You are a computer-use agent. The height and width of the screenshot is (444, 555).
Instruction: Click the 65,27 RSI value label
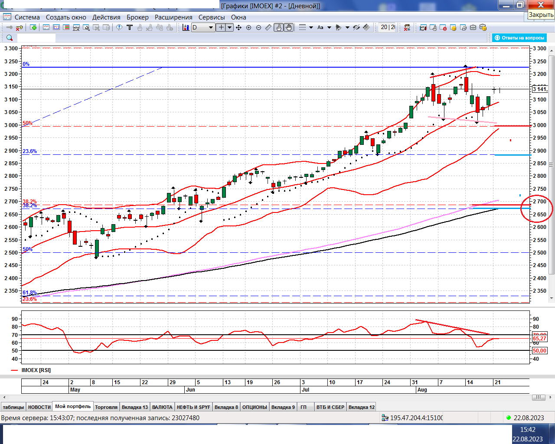pyautogui.click(x=539, y=339)
